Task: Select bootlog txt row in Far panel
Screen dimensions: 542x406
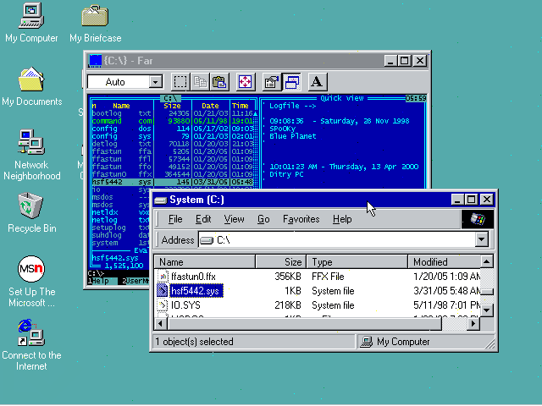Action: pos(174,113)
